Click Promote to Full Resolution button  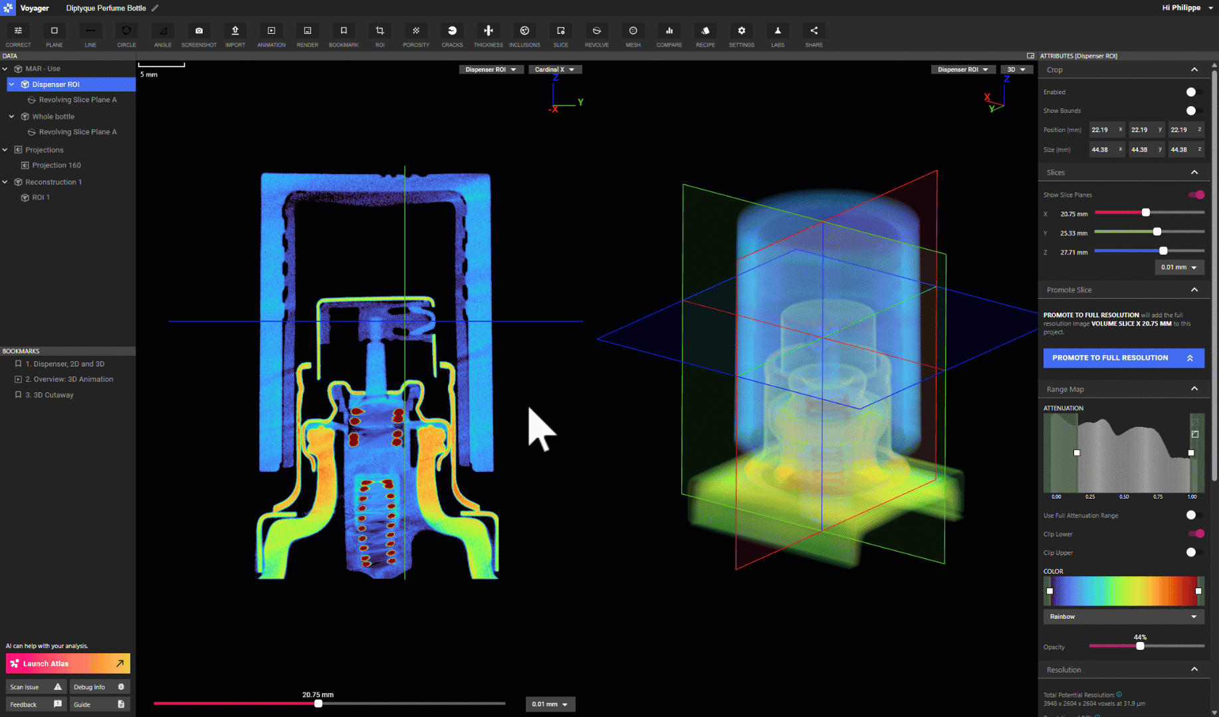click(1123, 358)
